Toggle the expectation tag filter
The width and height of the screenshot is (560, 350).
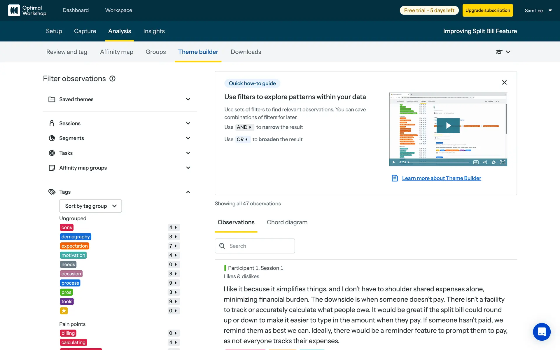(74, 246)
